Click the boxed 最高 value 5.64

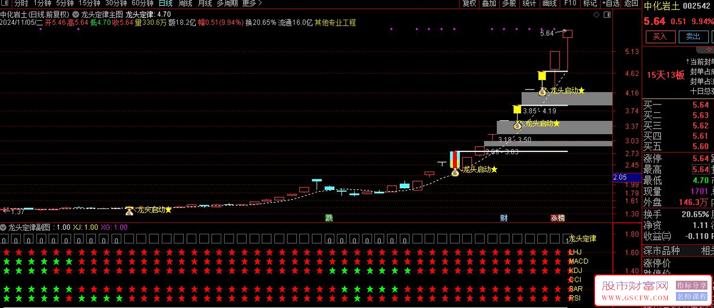tap(701, 170)
